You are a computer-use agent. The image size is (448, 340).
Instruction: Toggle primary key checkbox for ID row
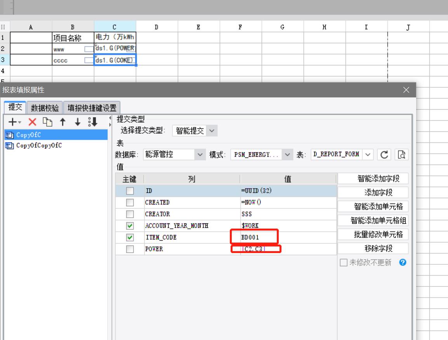point(130,191)
